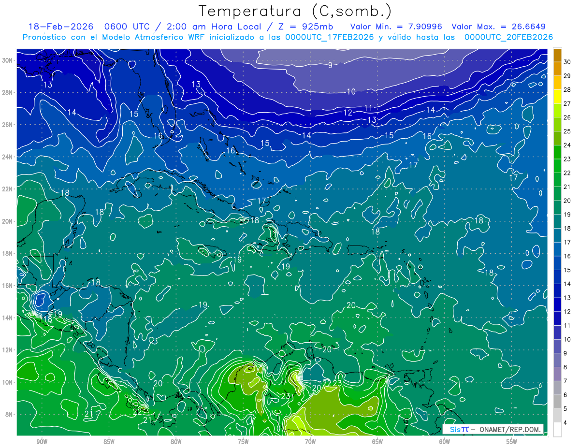The image size is (580, 448).
Task: Click color scale label '27'
Action: click(x=567, y=103)
